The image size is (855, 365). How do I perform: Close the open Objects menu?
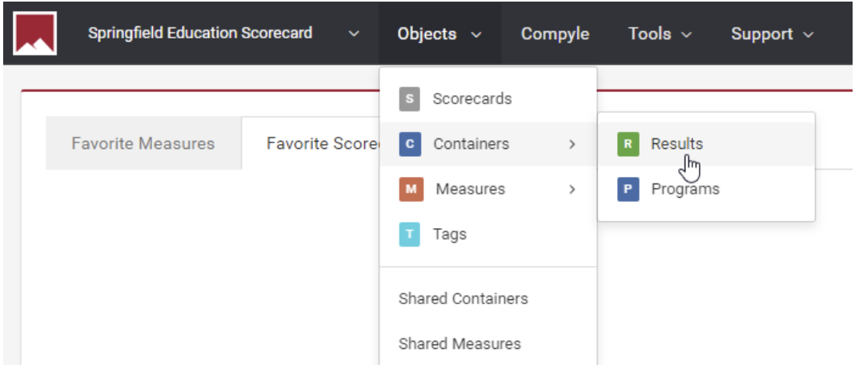click(440, 34)
